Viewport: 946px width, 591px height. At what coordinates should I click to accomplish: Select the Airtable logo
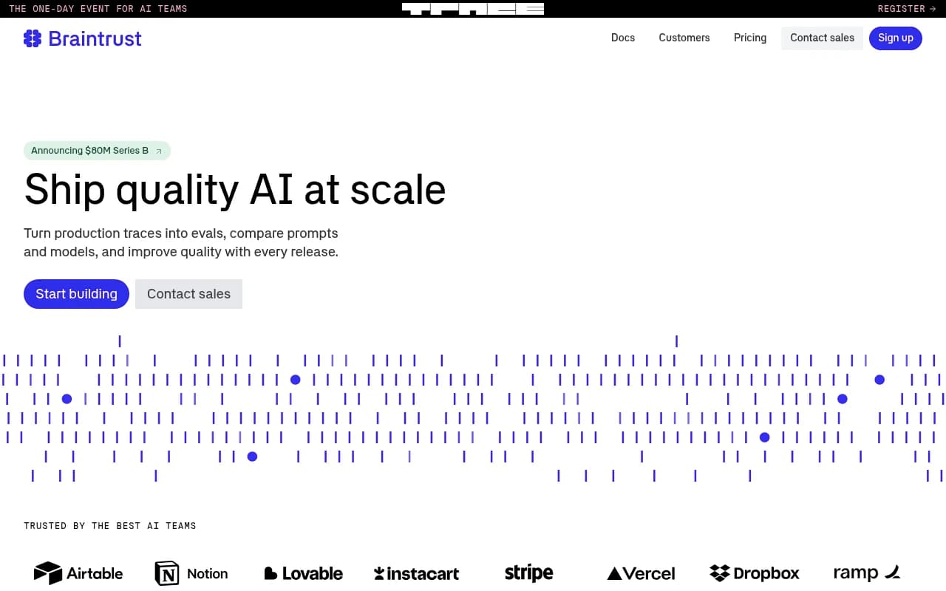coord(78,573)
